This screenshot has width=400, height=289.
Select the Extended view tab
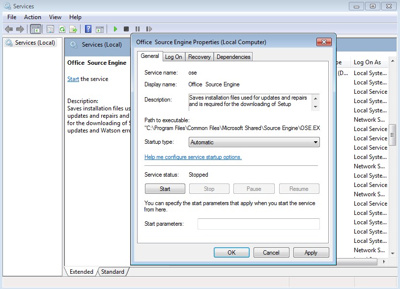[x=82, y=272]
